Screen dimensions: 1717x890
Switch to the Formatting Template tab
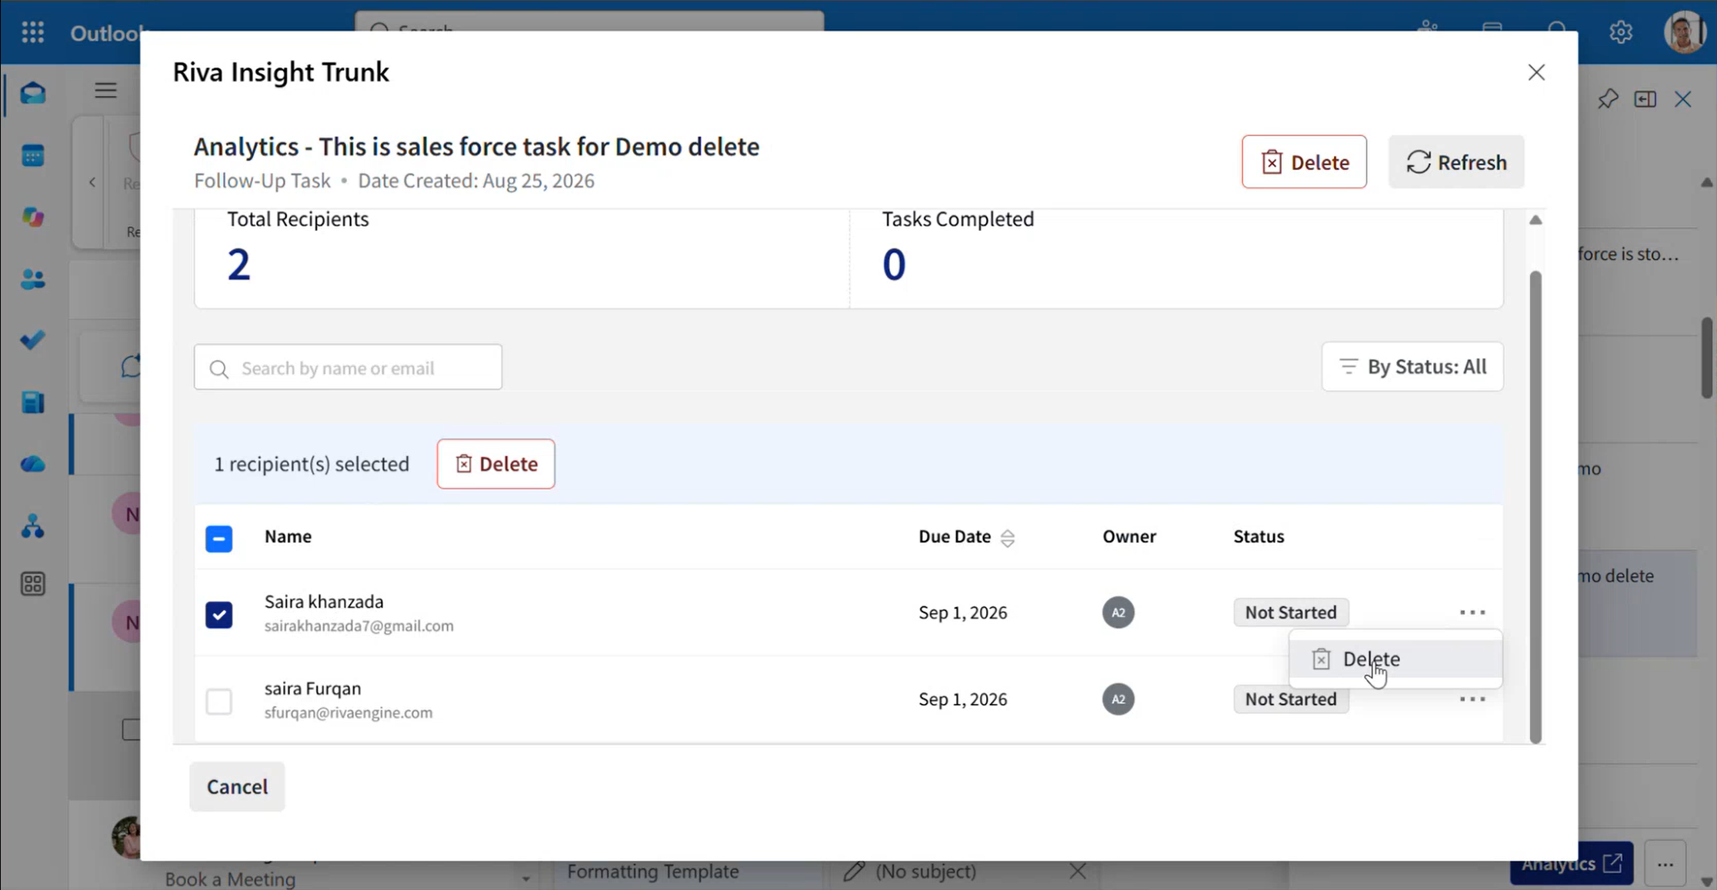(x=652, y=871)
